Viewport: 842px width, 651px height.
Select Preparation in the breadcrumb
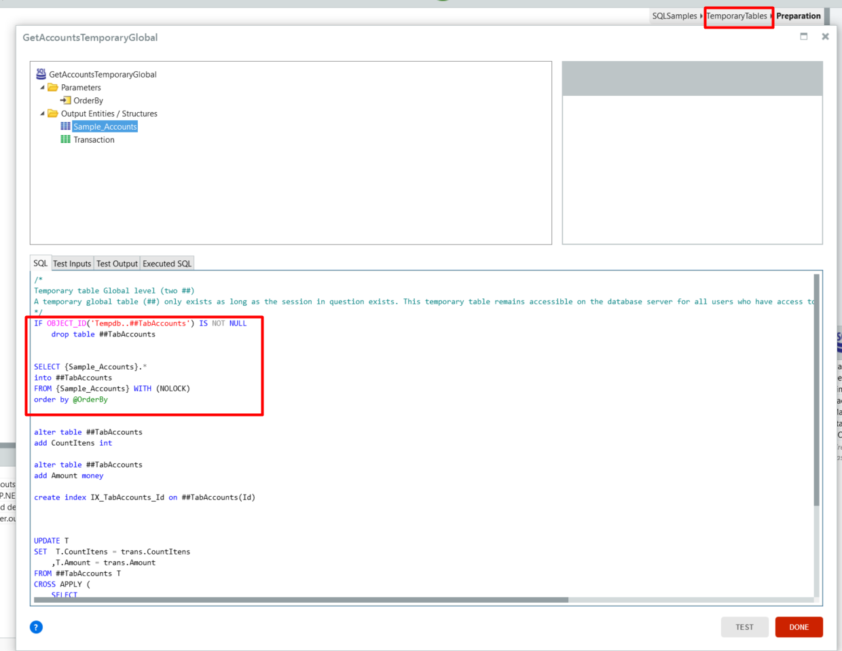pos(799,16)
